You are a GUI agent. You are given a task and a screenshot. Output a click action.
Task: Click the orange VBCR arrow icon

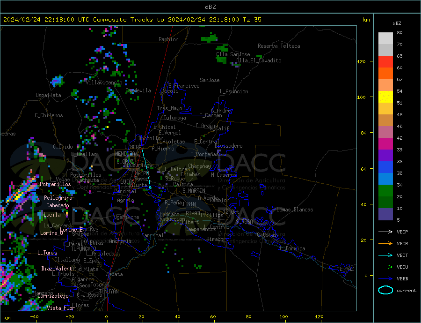coord(385,244)
